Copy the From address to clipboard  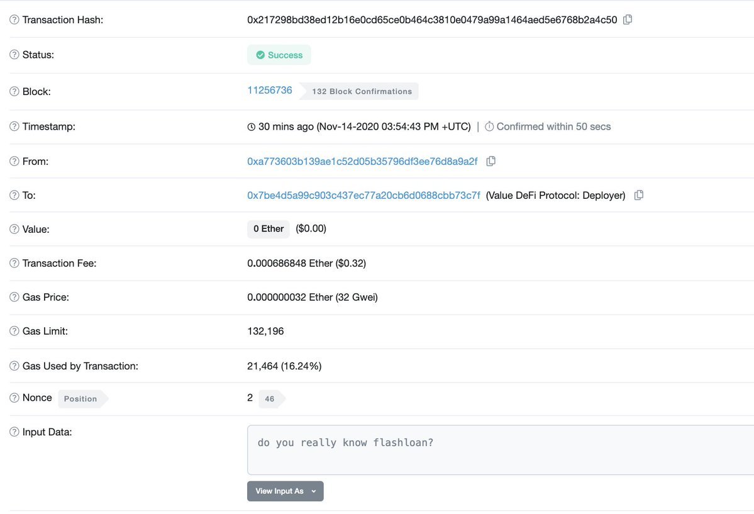491,161
